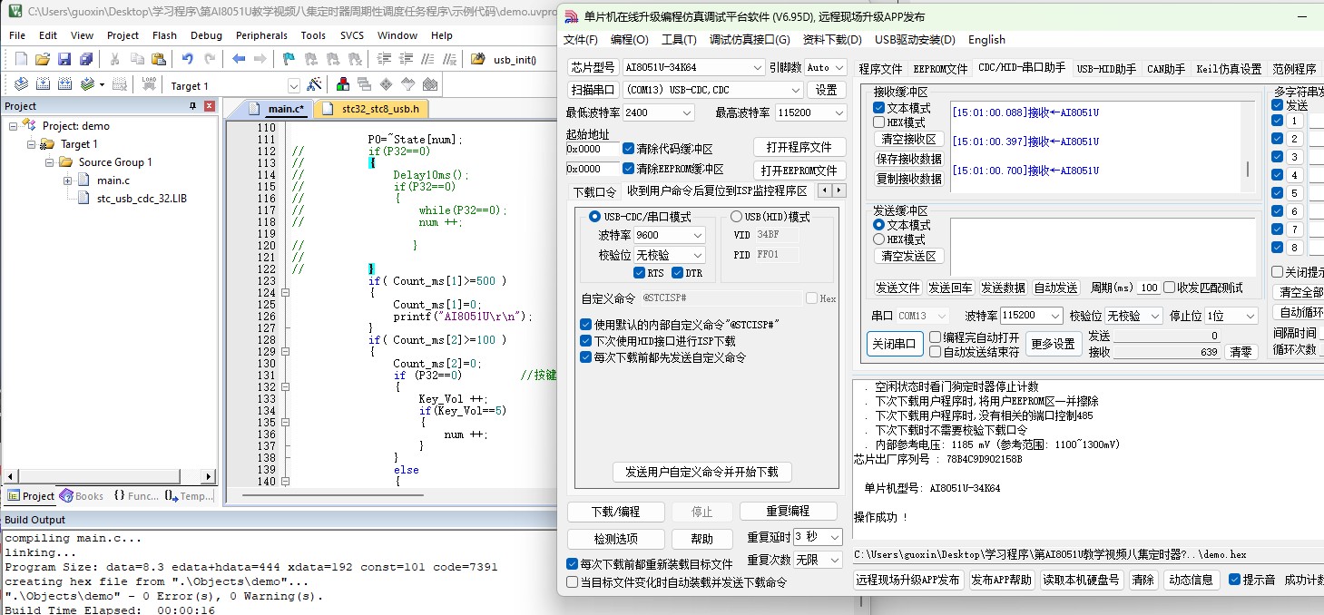Undo last edit in Keil

click(x=187, y=59)
